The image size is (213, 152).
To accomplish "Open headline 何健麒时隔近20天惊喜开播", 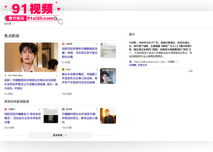I will 80,118.
